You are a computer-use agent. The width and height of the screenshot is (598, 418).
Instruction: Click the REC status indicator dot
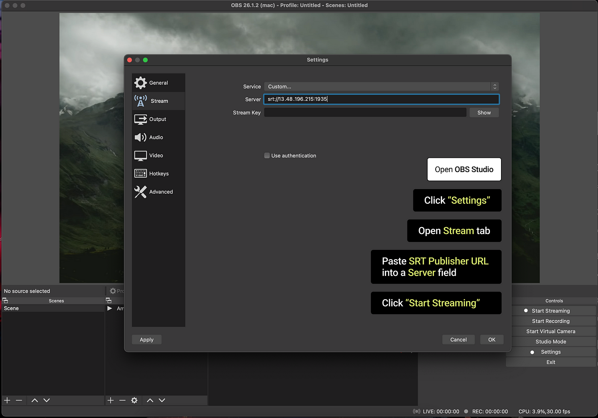point(466,412)
